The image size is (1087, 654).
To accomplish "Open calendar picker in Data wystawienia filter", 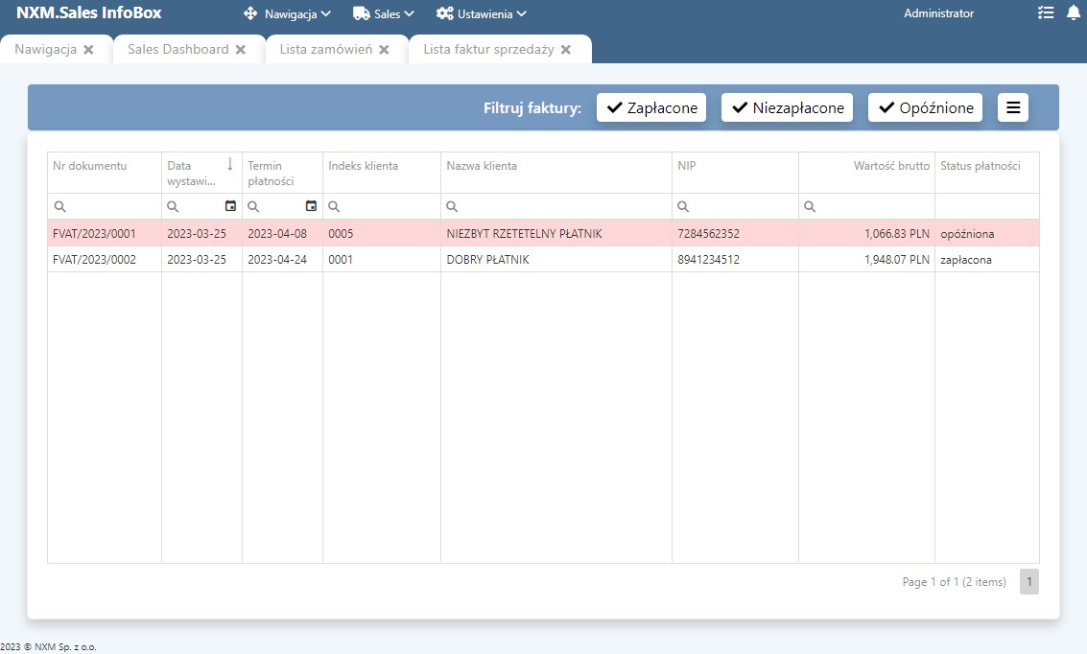I will tap(230, 206).
